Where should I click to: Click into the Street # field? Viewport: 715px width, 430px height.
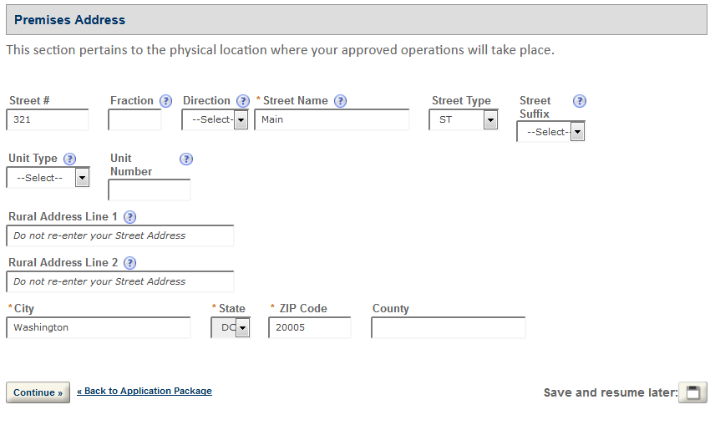point(48,119)
